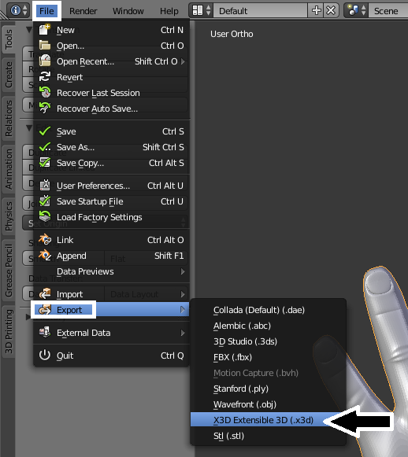Choose X3D Extensible 3D export
This screenshot has height=457, width=408.
coord(268,420)
